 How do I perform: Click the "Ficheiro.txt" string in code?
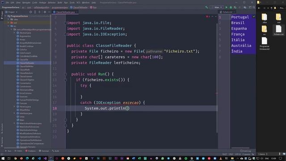180,51
